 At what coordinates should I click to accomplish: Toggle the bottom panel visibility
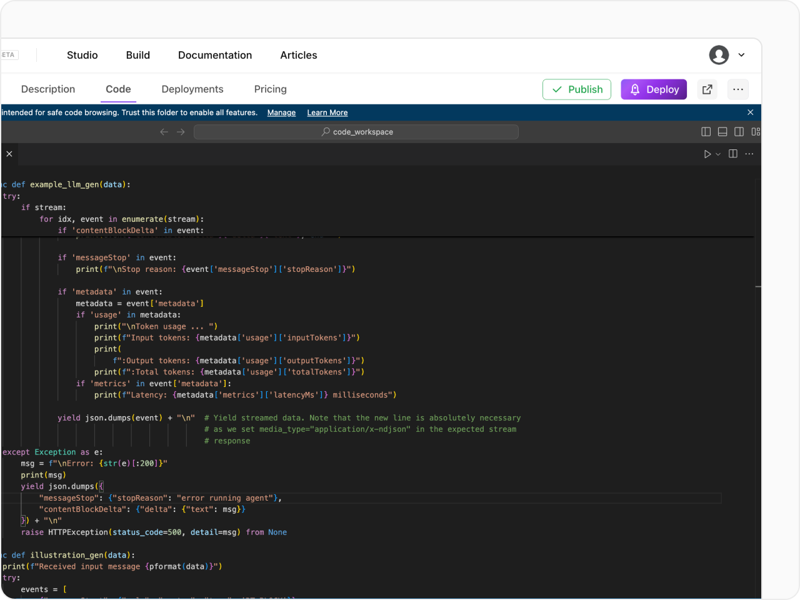[722, 132]
